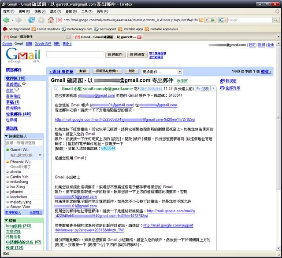282x258 pixels.
Task: Click the Firefox activity throbber icon
Action: click(277, 11)
